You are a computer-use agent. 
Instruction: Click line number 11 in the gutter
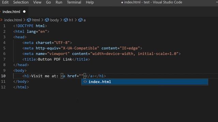click(x=3, y=81)
